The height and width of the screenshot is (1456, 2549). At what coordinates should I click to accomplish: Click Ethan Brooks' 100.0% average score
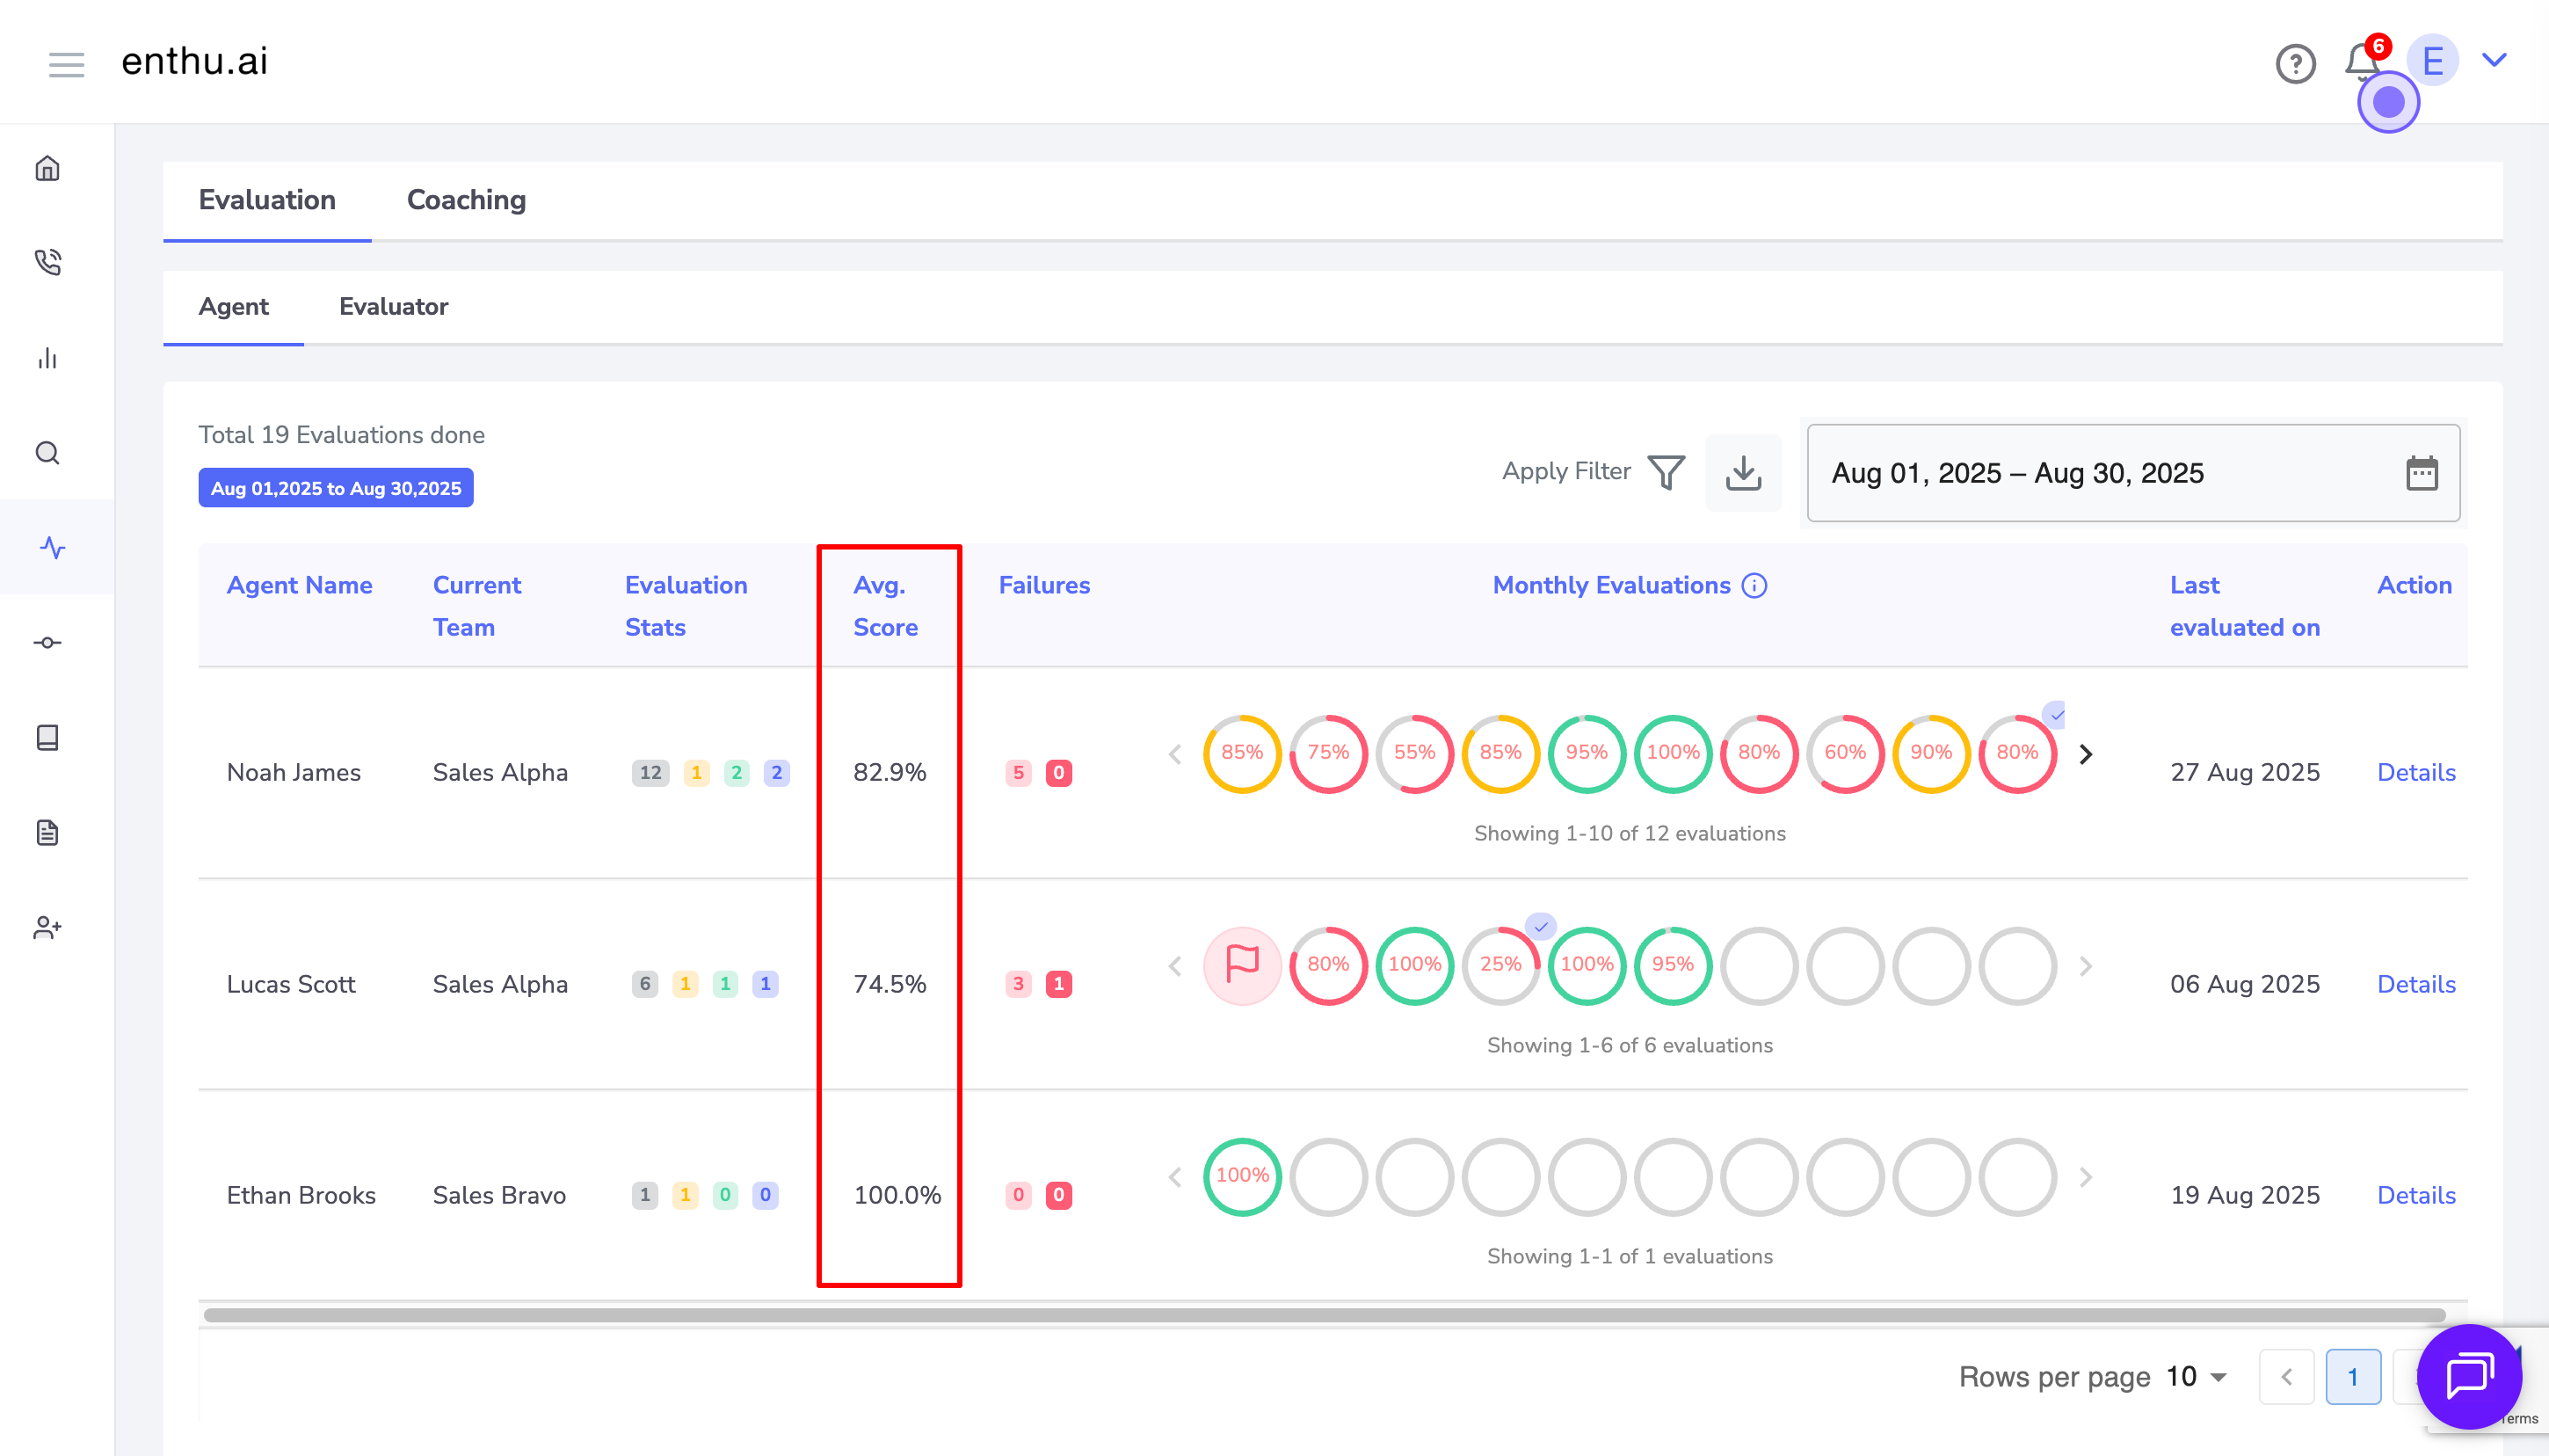pyautogui.click(x=897, y=1195)
